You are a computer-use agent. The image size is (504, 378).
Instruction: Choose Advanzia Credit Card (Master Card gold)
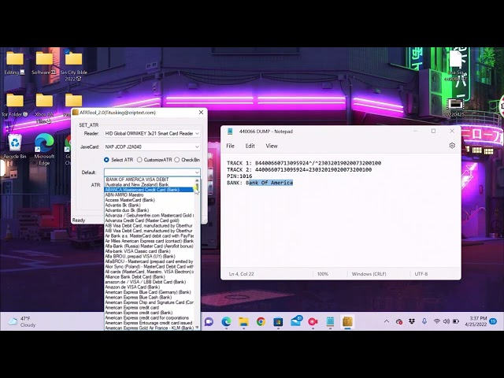(x=150, y=220)
